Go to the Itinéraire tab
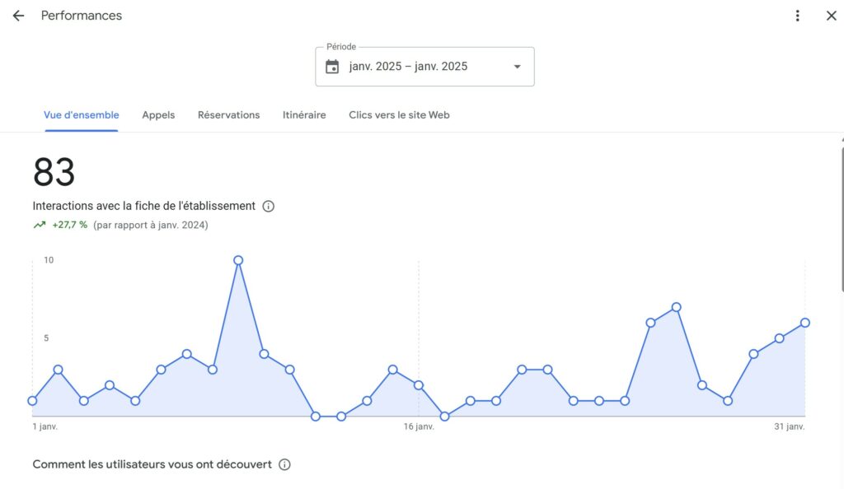The height and width of the screenshot is (489, 844). [x=304, y=115]
